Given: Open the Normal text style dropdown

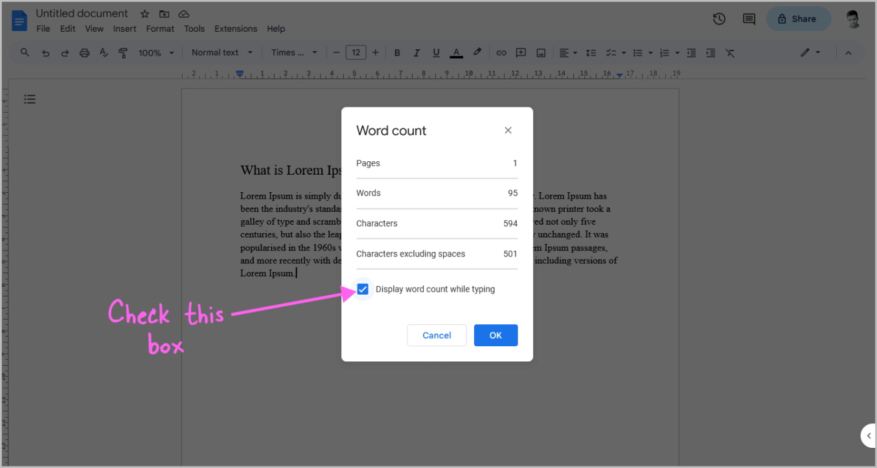Looking at the screenshot, I should coord(222,52).
